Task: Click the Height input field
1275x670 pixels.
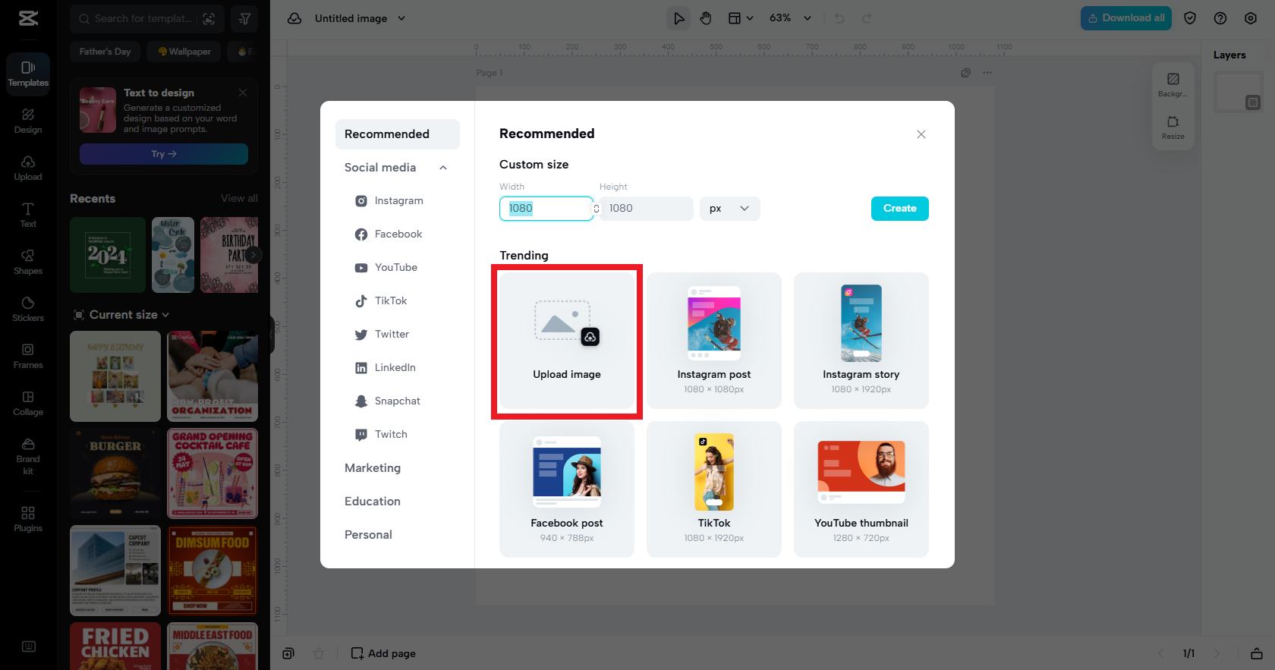Action: point(647,209)
